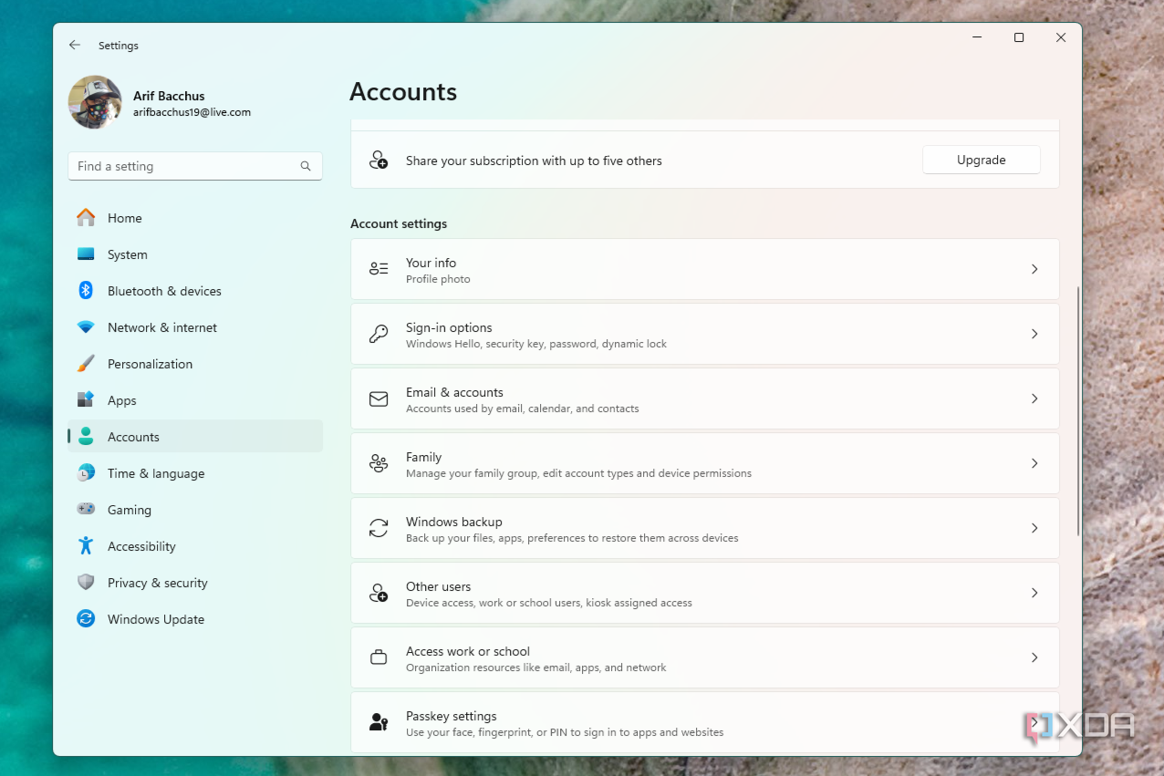Expand the Windows backup entry
Image resolution: width=1164 pixels, height=776 pixels.
pyautogui.click(x=1034, y=528)
